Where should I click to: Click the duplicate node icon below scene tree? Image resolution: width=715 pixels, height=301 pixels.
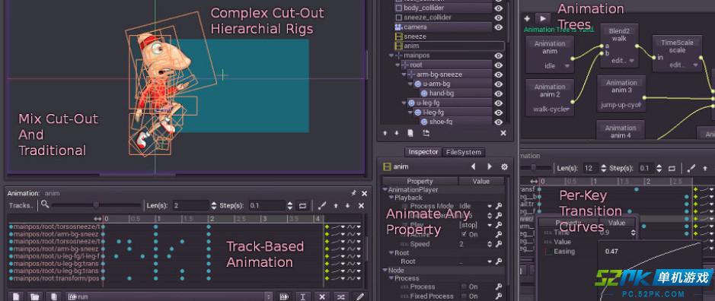410,133
